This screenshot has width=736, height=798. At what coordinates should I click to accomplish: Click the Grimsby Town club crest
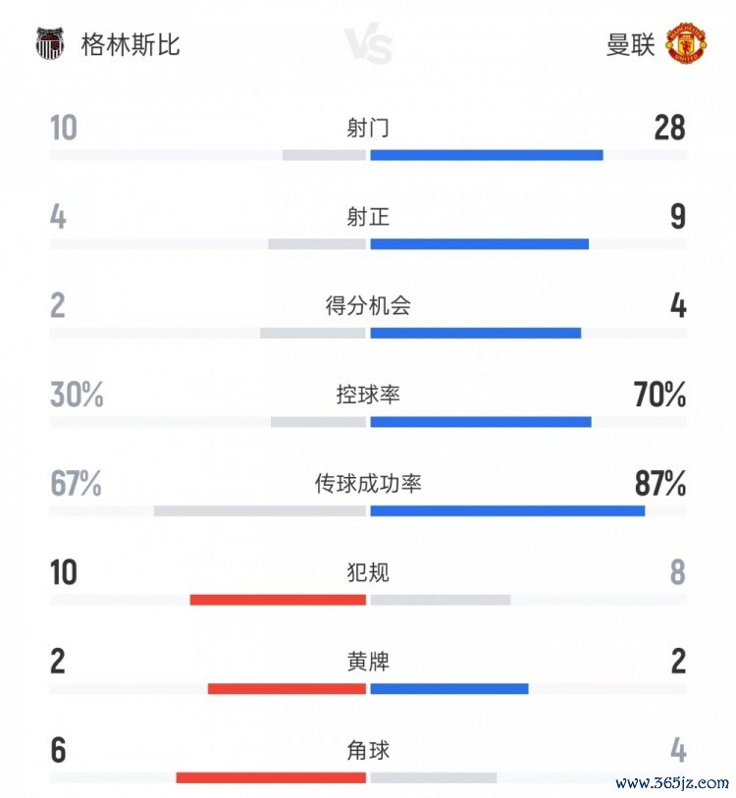click(x=50, y=45)
